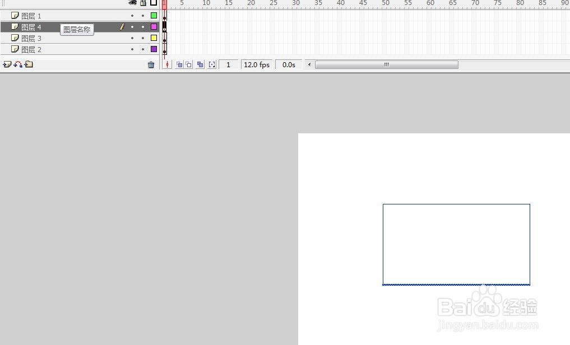This screenshot has height=345, width=570.
Task: Toggle lock dot of 图层 2
Action: pos(143,49)
